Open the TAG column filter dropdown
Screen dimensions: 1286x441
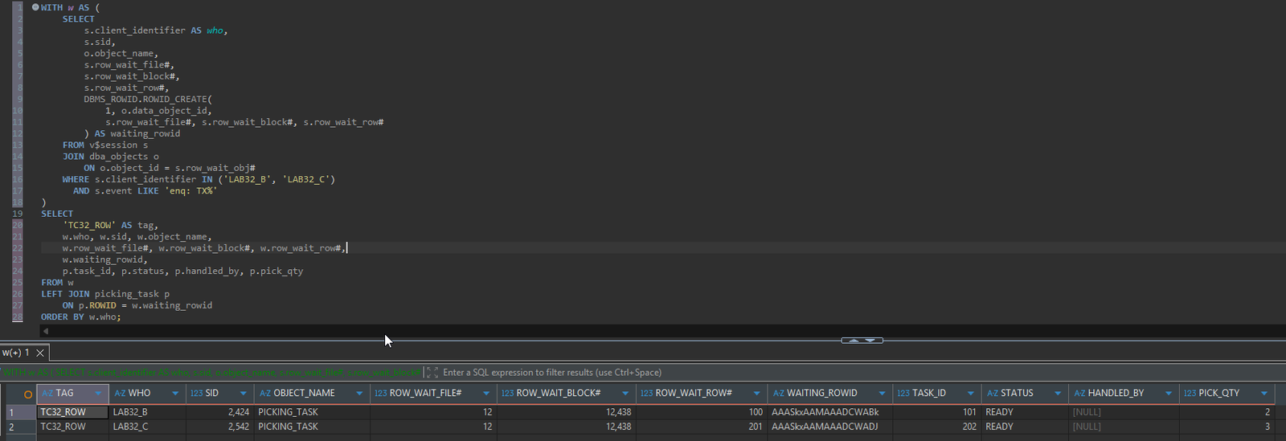[x=98, y=394]
